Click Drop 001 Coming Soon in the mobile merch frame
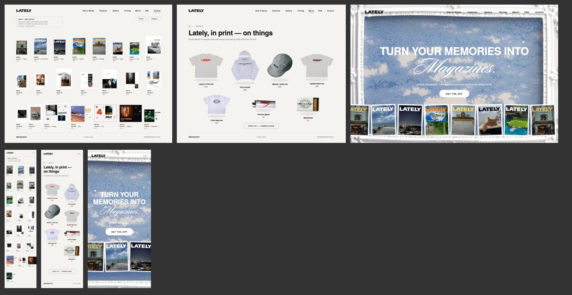Viewport: 572px width, 295px height. click(62, 271)
